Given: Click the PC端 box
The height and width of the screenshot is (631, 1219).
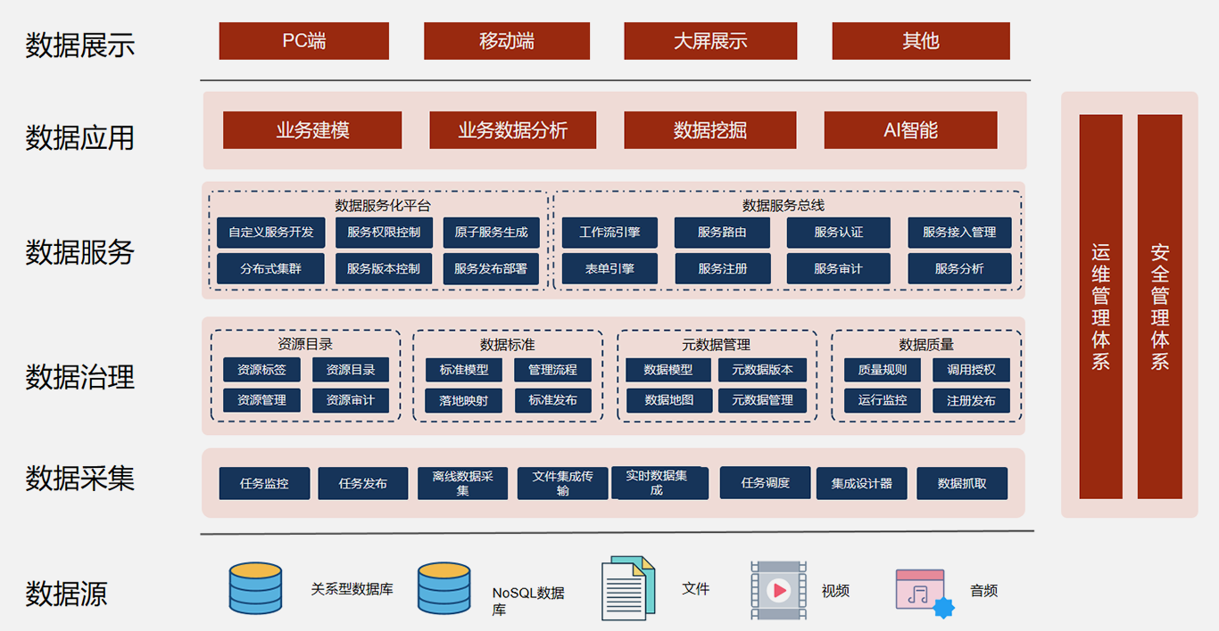Looking at the screenshot, I should 303,41.
